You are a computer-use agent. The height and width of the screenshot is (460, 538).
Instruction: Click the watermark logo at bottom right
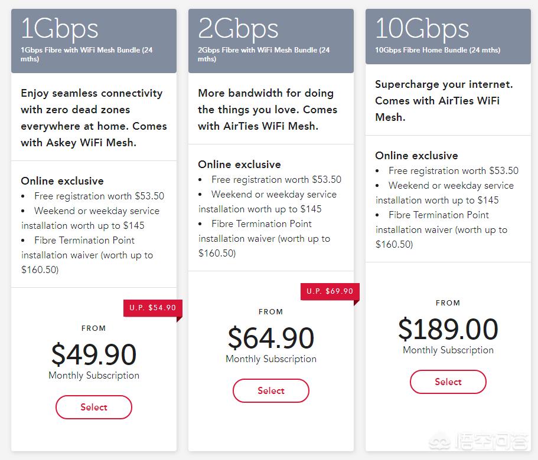tap(478, 442)
